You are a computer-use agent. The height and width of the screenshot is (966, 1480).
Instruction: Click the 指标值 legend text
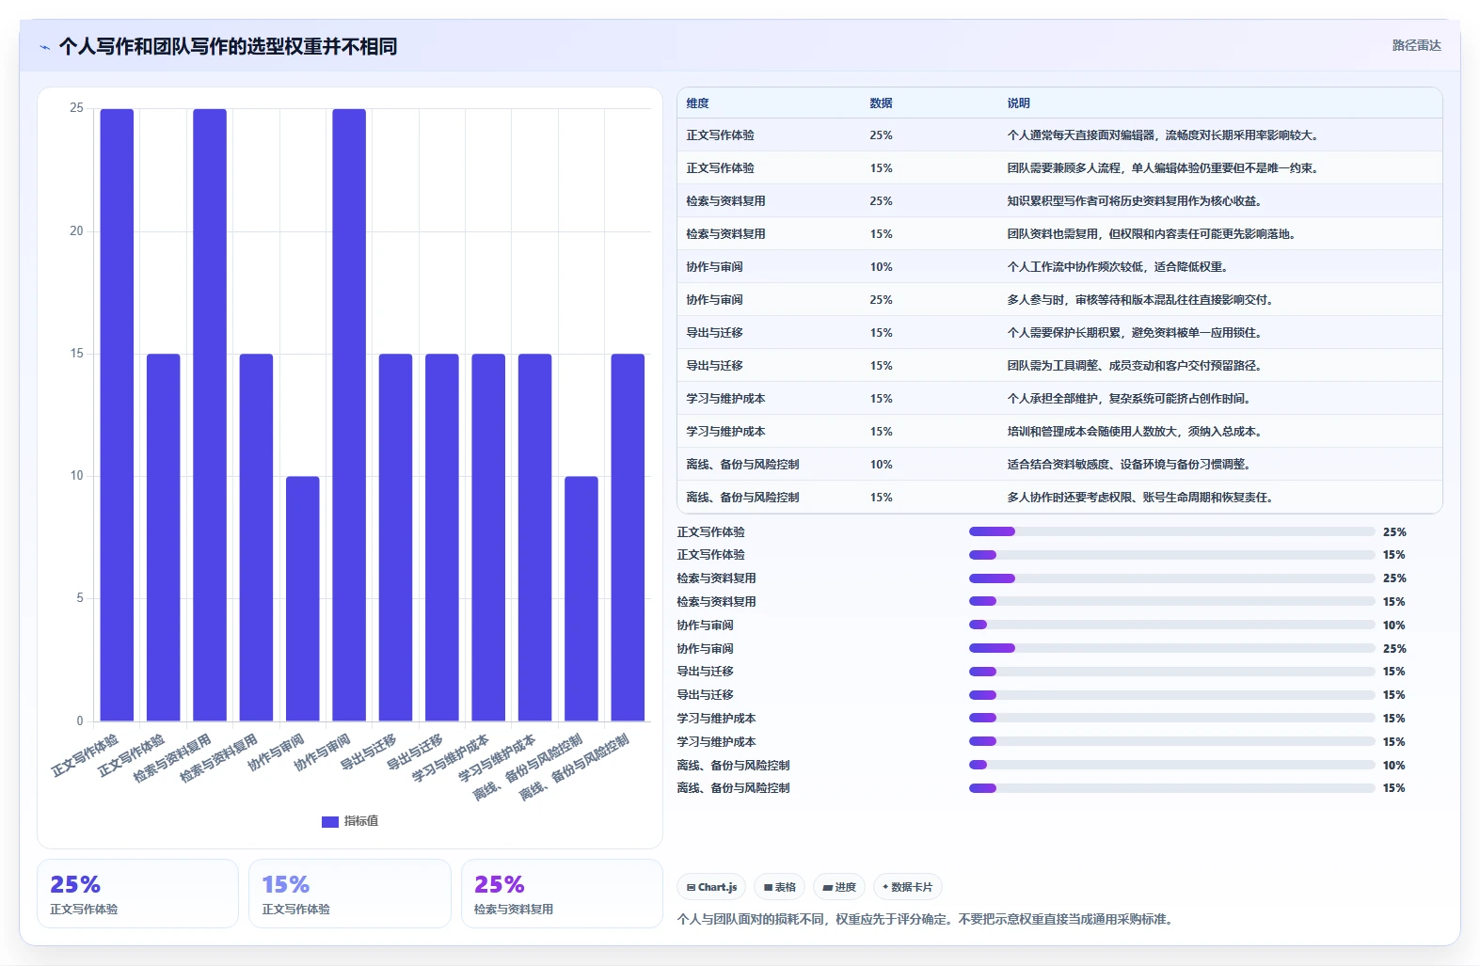click(361, 821)
